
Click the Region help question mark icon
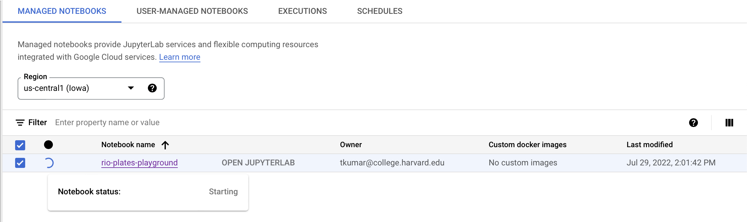(152, 88)
